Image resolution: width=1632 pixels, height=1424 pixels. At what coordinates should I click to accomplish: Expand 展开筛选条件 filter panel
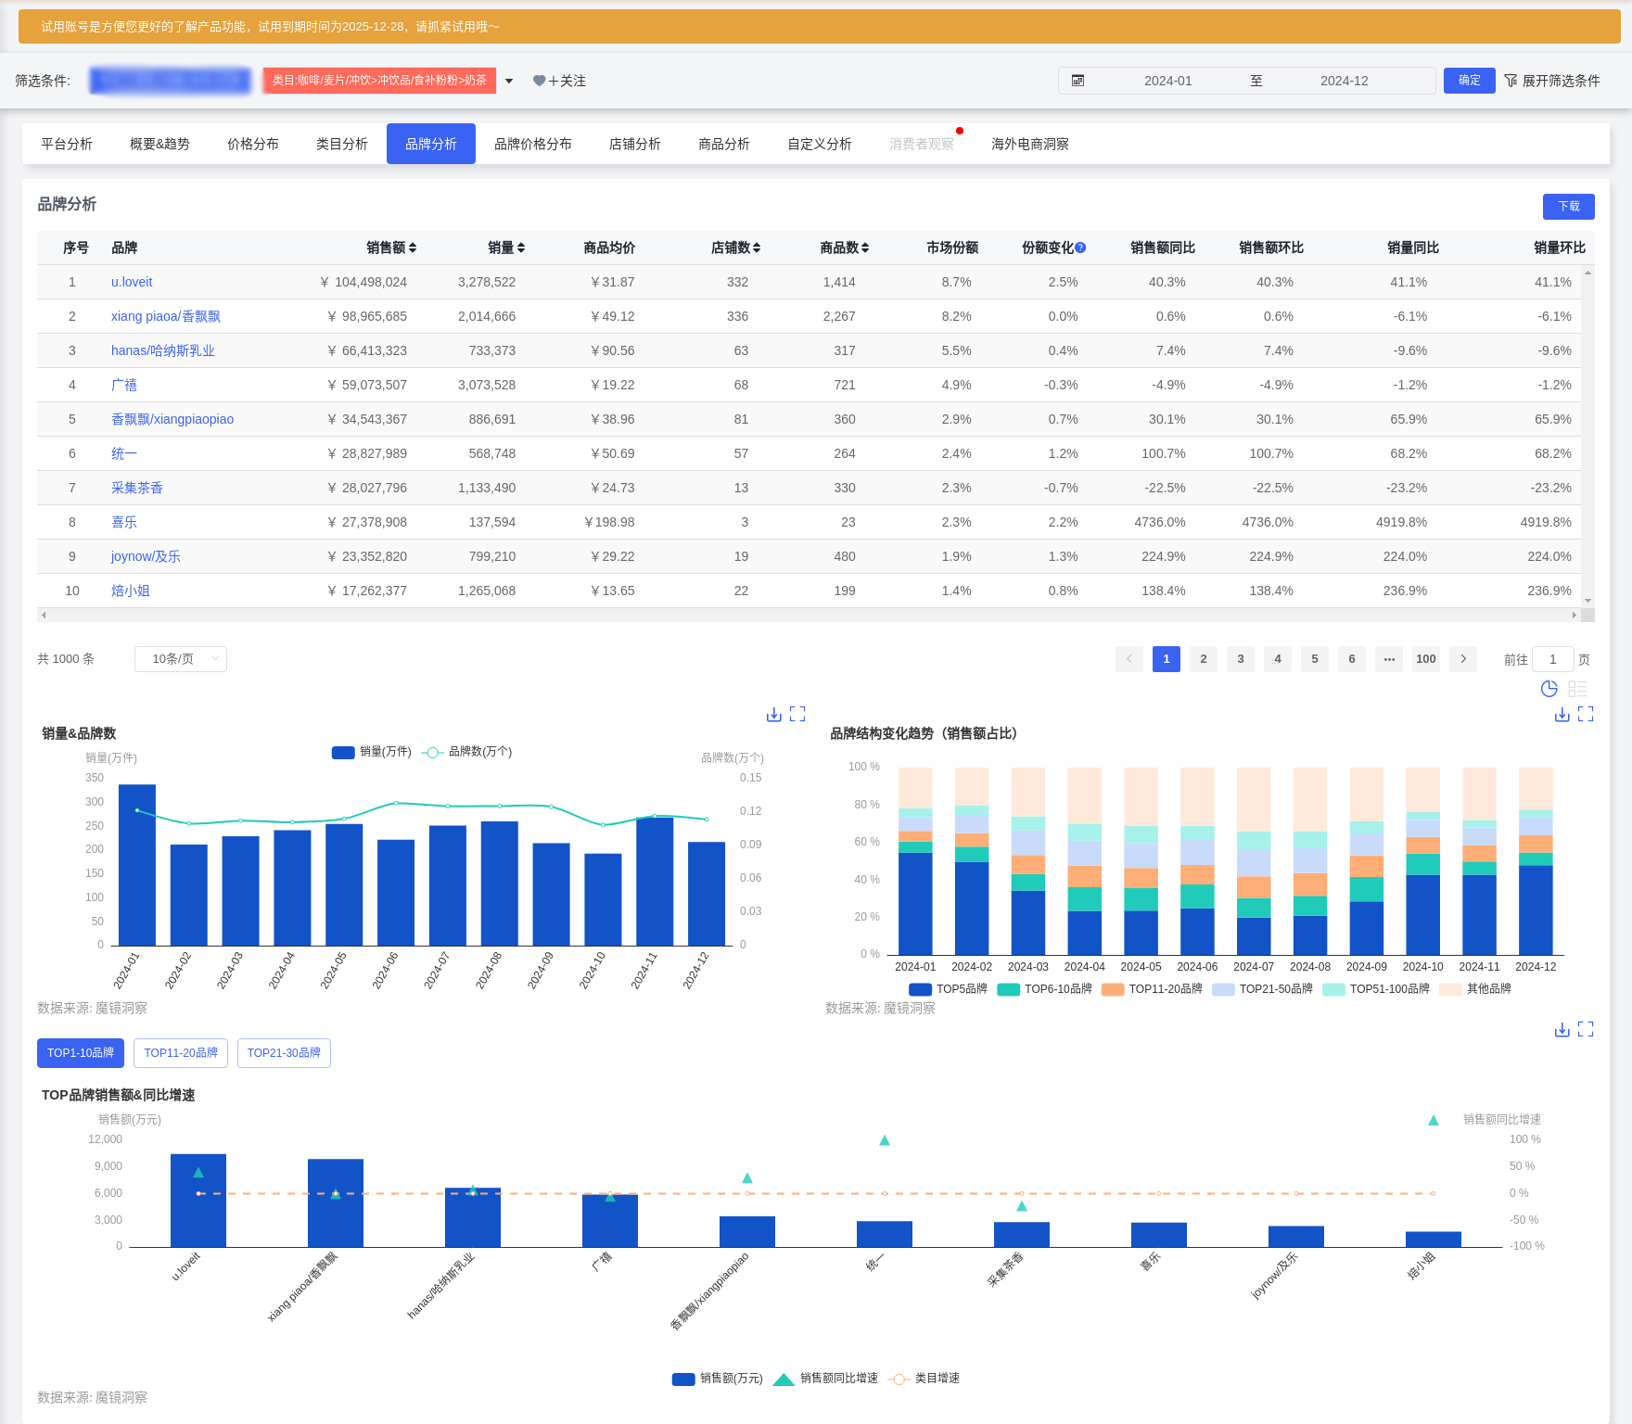pyautogui.click(x=1551, y=81)
